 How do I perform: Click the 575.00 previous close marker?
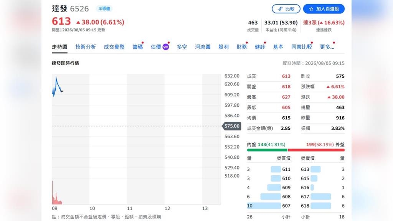tap(231, 126)
